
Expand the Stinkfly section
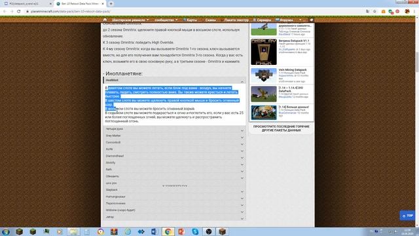pyautogui.click(x=174, y=163)
